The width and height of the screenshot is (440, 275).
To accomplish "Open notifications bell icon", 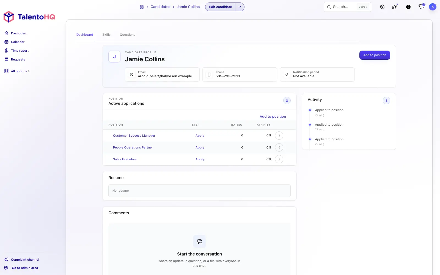I will 421,7.
